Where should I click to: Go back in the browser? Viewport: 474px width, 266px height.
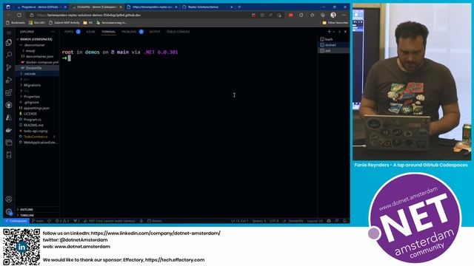[8, 15]
